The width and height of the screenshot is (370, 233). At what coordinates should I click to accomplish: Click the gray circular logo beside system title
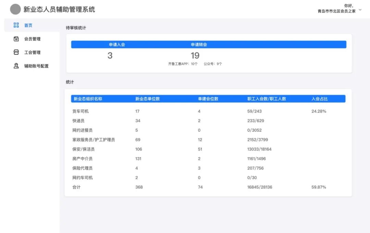point(15,10)
